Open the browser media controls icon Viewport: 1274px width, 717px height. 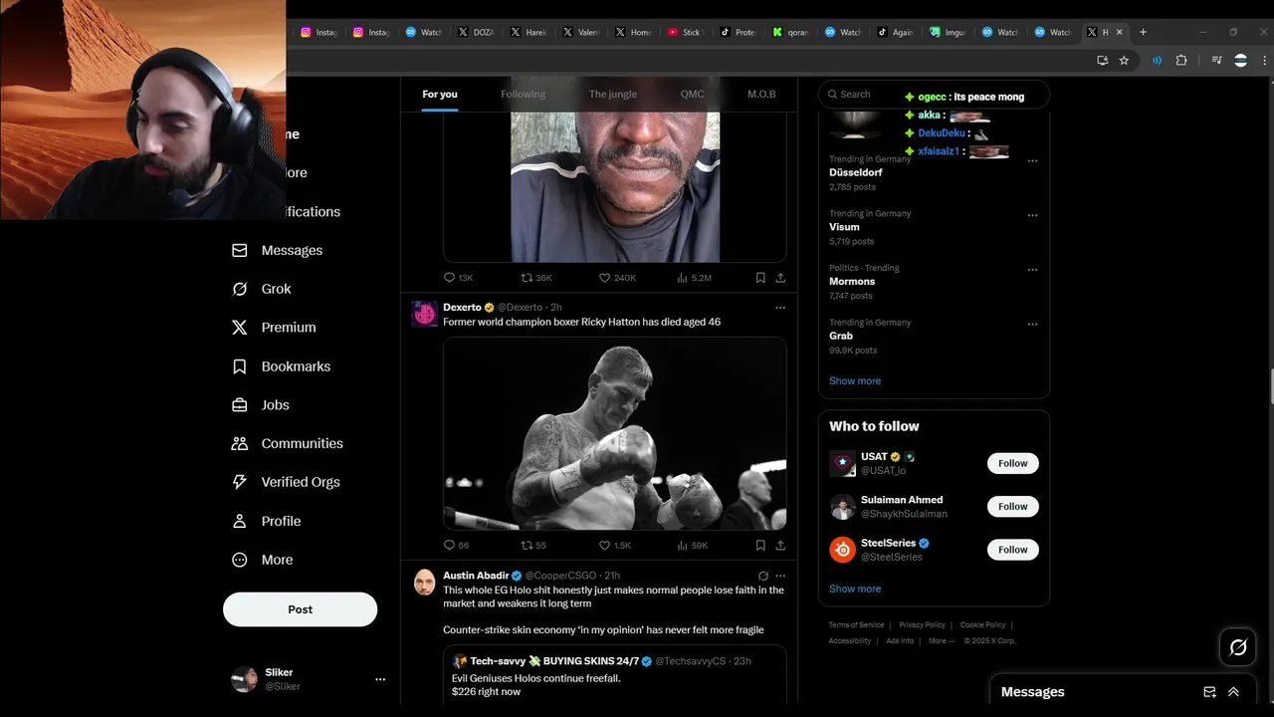tap(1216, 60)
